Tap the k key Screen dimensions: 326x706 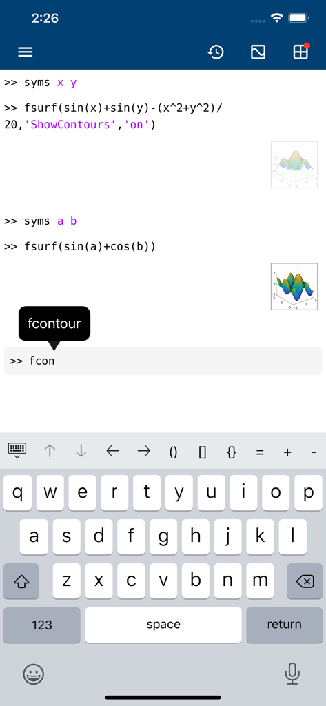(x=260, y=536)
